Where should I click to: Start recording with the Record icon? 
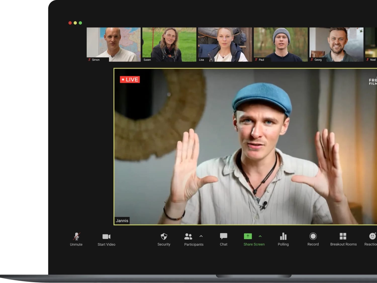[313, 236]
